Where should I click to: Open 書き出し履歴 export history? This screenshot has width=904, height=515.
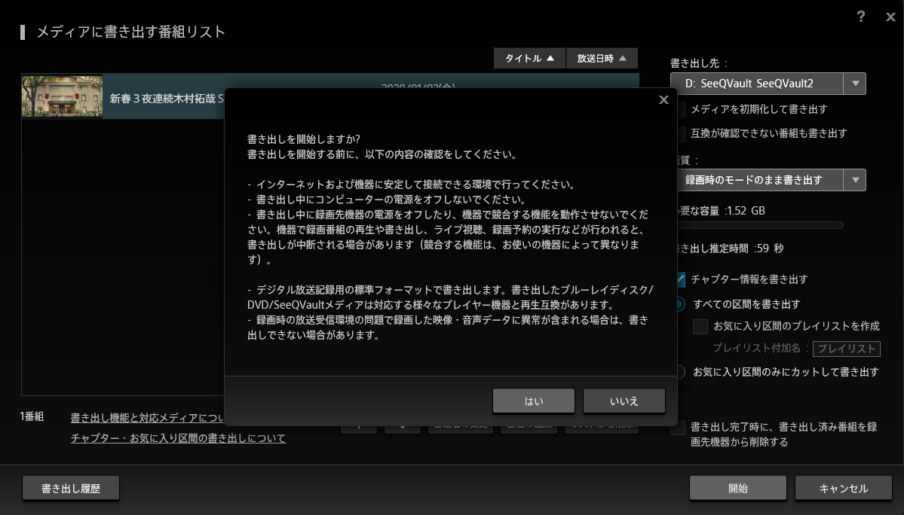click(x=71, y=488)
